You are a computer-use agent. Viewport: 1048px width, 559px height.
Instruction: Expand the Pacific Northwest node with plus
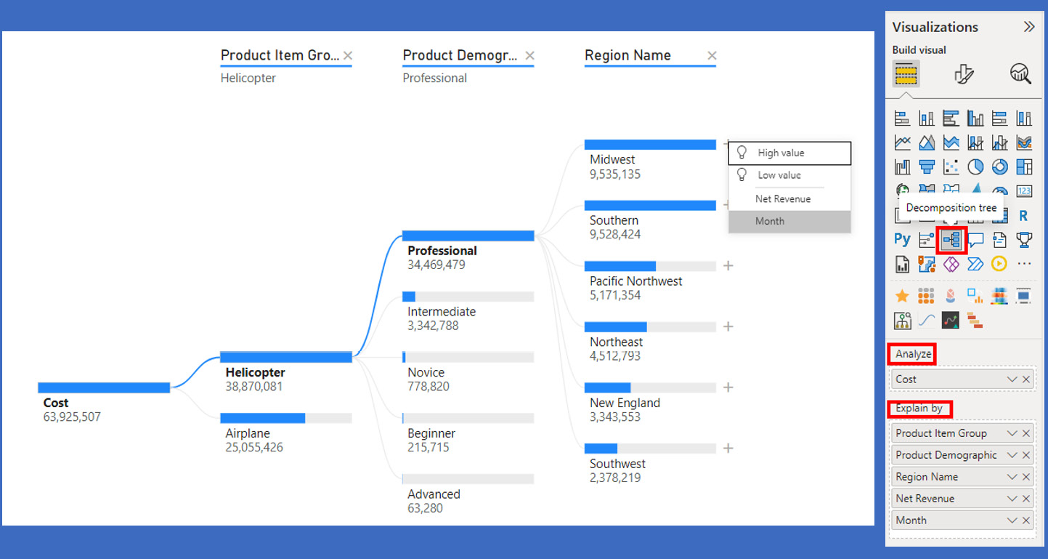click(728, 266)
